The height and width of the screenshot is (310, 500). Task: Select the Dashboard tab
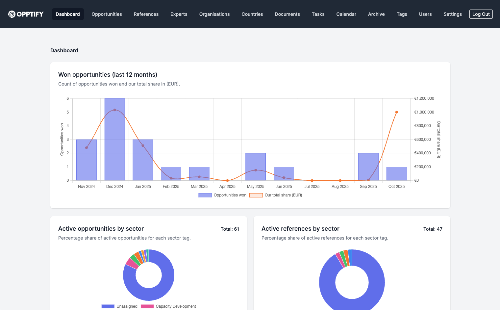tap(68, 14)
